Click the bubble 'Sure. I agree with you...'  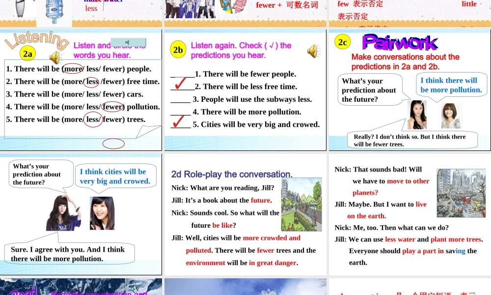(70, 254)
